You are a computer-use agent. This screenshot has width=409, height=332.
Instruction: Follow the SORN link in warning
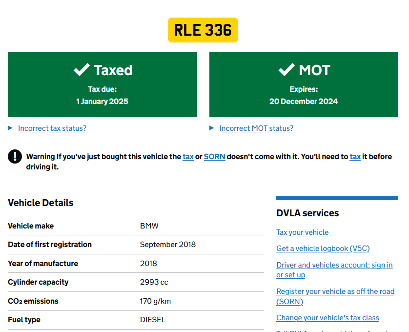(214, 157)
